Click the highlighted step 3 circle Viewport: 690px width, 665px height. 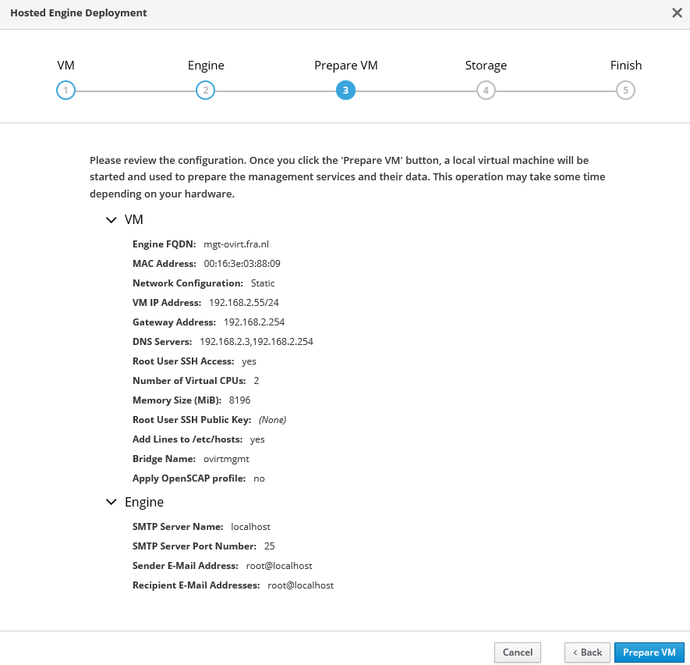(x=345, y=91)
